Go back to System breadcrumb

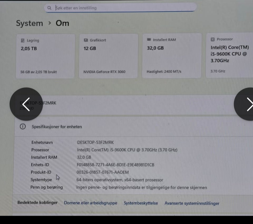tap(30, 23)
